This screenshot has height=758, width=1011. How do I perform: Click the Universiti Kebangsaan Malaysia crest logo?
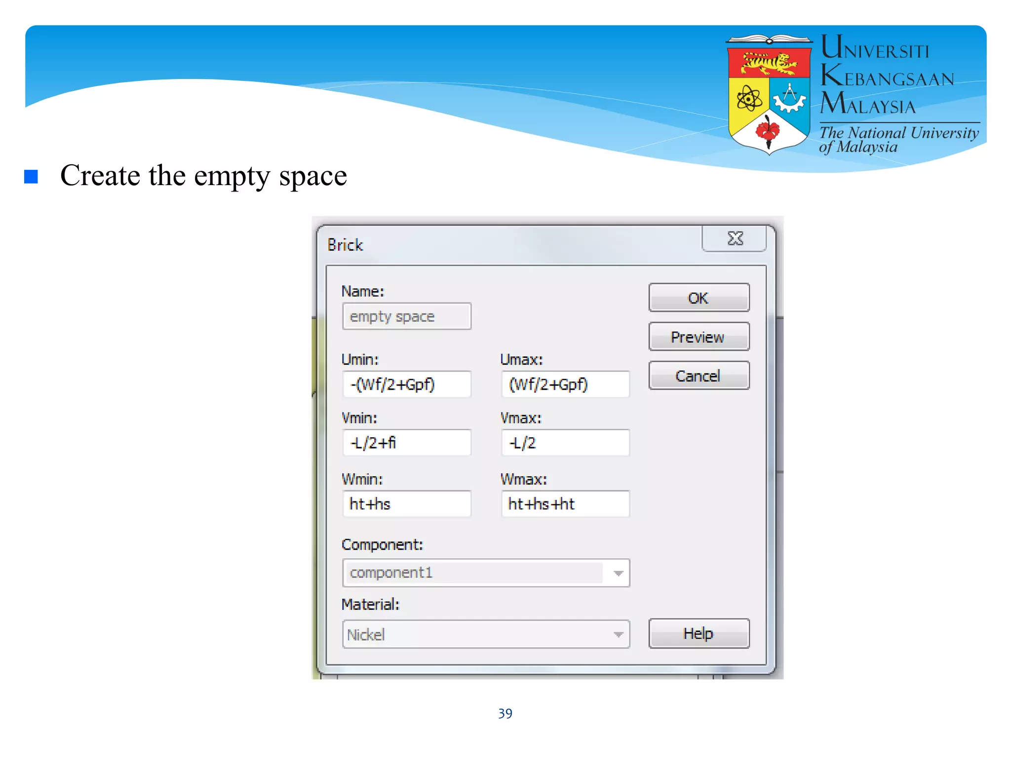(769, 94)
